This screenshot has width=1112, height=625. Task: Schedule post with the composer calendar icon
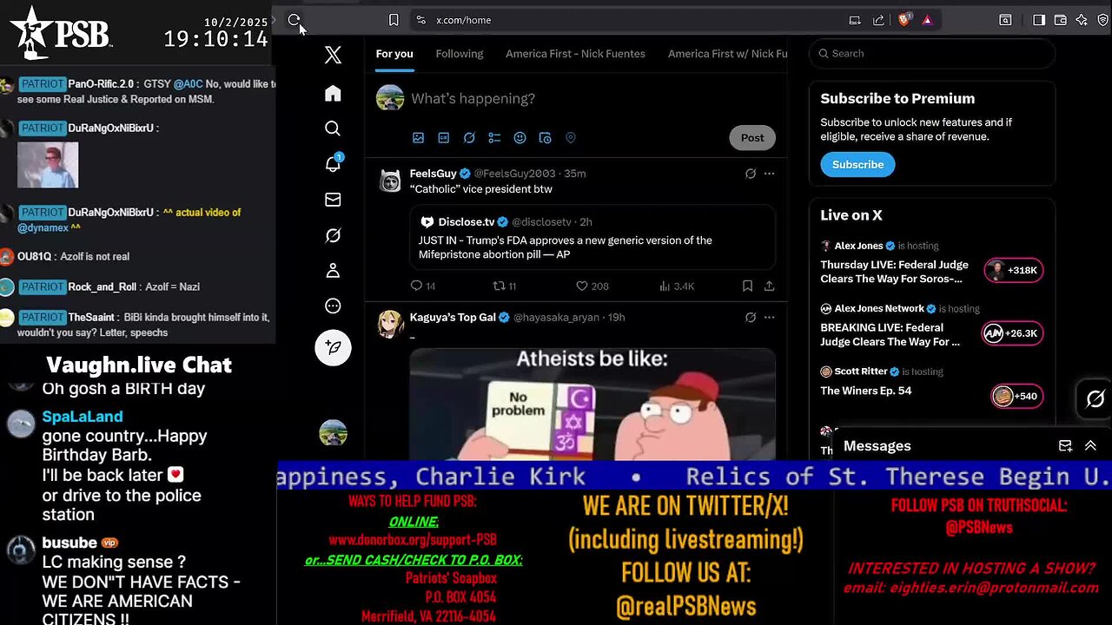coord(546,138)
